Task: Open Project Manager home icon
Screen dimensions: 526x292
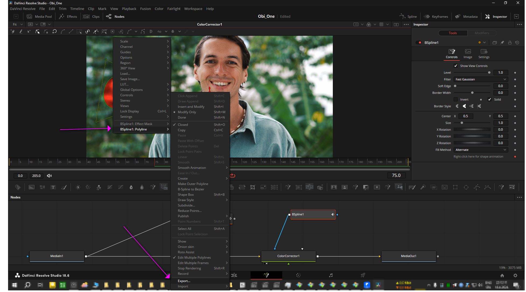Action: [502, 275]
